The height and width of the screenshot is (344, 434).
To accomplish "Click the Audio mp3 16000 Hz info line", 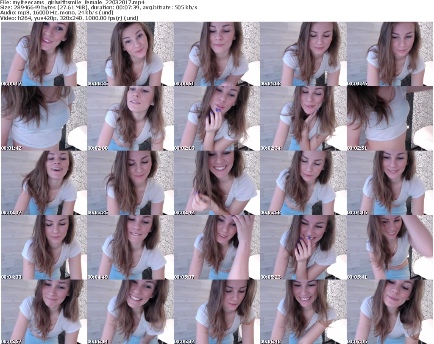I will pyautogui.click(x=57, y=13).
